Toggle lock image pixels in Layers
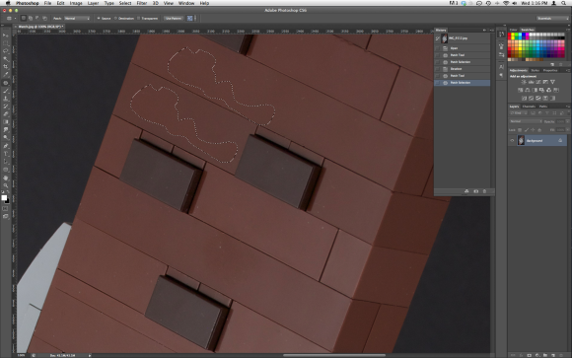This screenshot has width=572, height=358. [527, 130]
